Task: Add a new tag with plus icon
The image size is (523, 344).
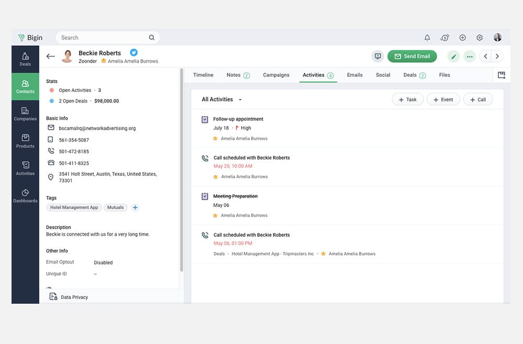Action: pos(135,208)
